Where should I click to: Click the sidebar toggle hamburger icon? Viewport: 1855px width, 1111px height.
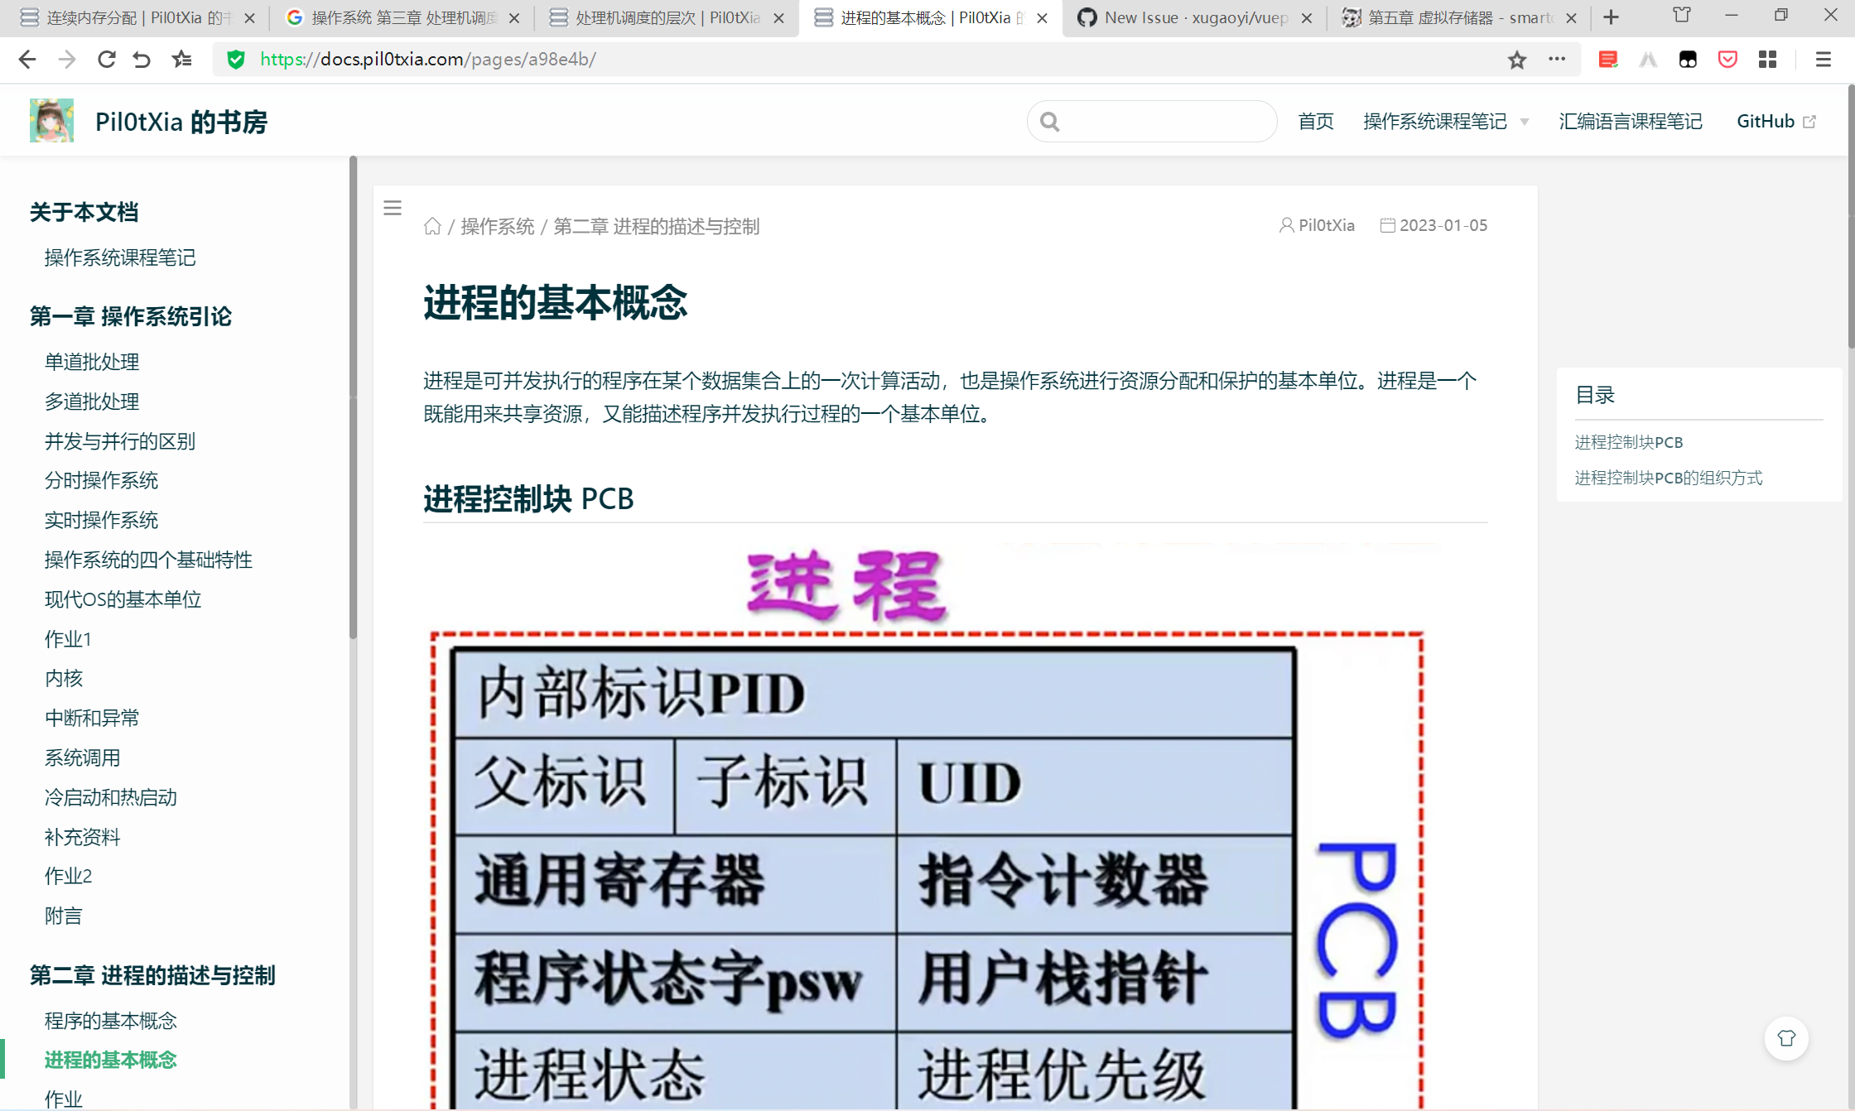[x=393, y=208]
